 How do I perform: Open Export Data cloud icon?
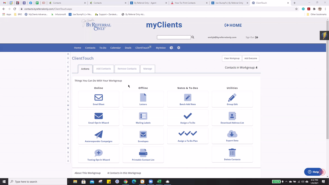[x=232, y=134]
